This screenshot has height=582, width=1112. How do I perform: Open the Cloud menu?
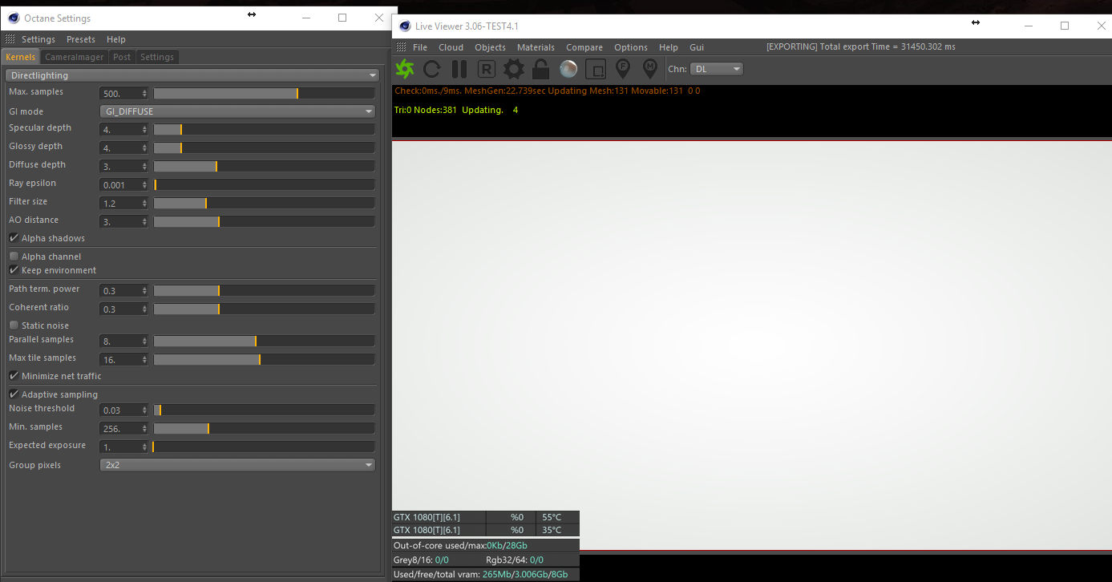click(x=451, y=47)
